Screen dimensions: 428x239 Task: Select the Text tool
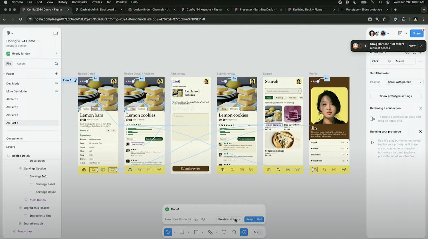[x=224, y=232]
